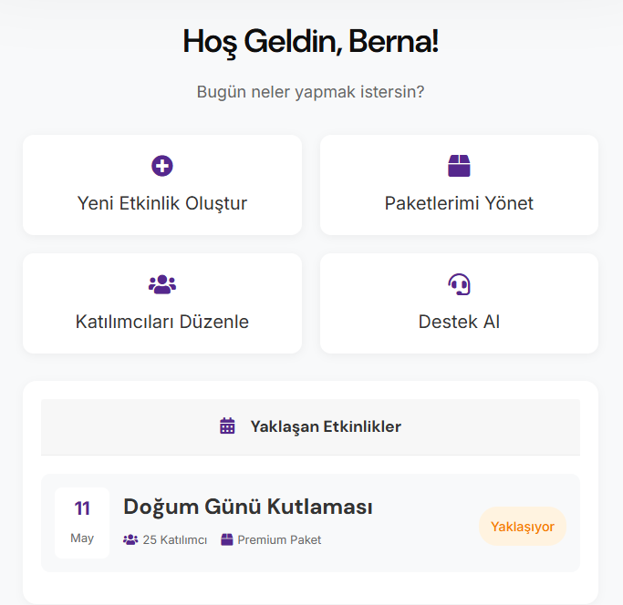Click the 11 May date box
Screen dimensions: 623x605
pyautogui.click(x=82, y=522)
